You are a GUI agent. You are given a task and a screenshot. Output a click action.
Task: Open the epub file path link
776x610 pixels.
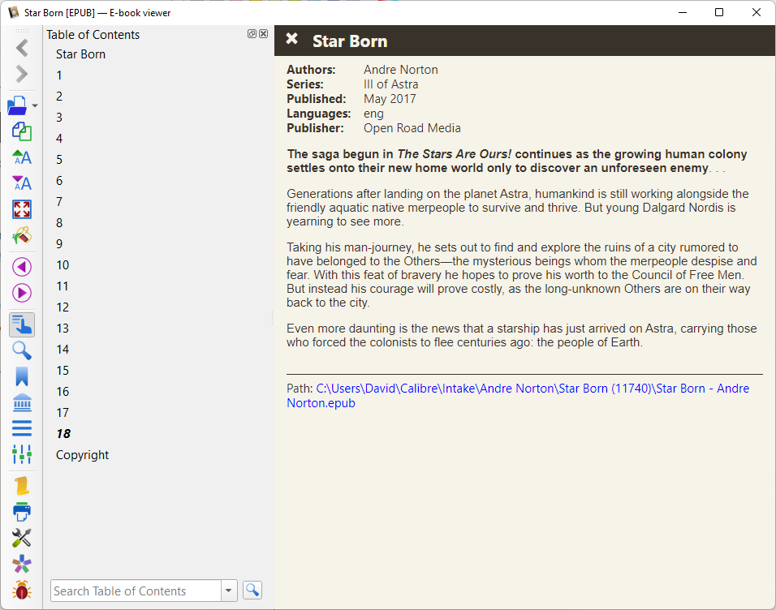(x=518, y=396)
